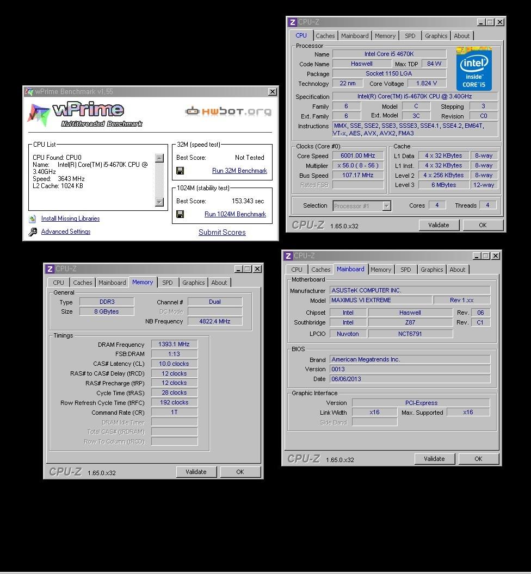531x574 pixels.
Task: Click CPU List scrollbar down arrow
Action: pyautogui.click(x=159, y=202)
